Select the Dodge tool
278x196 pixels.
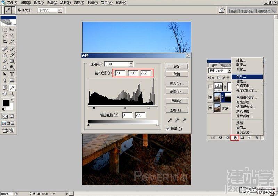[12, 67]
